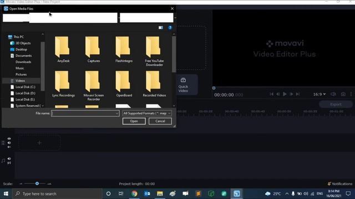Close the Open Media Files dialog

point(172,9)
